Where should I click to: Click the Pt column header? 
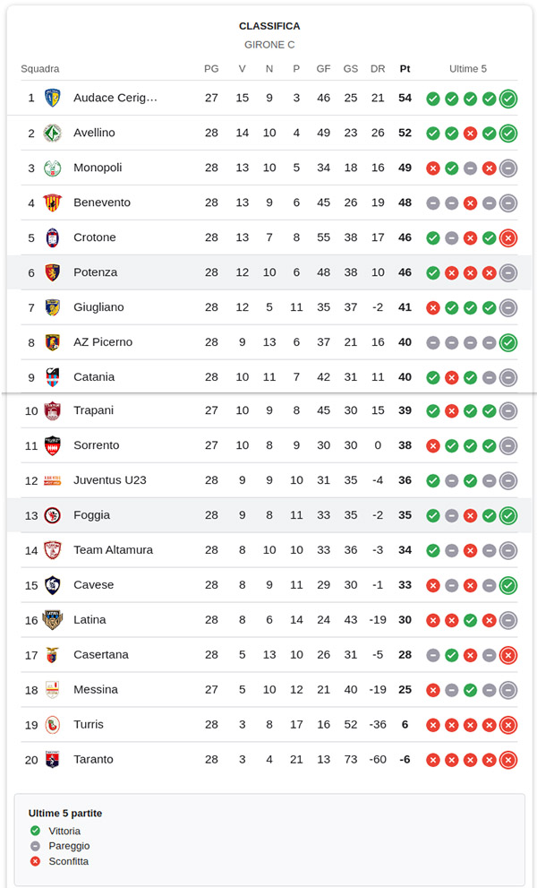[x=405, y=69]
